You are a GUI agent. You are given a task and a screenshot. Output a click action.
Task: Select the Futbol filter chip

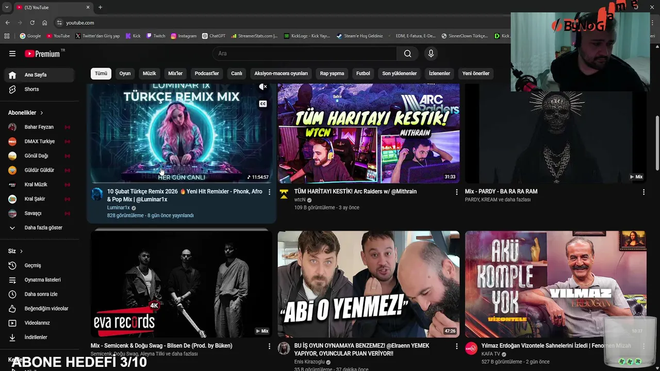pyautogui.click(x=363, y=73)
